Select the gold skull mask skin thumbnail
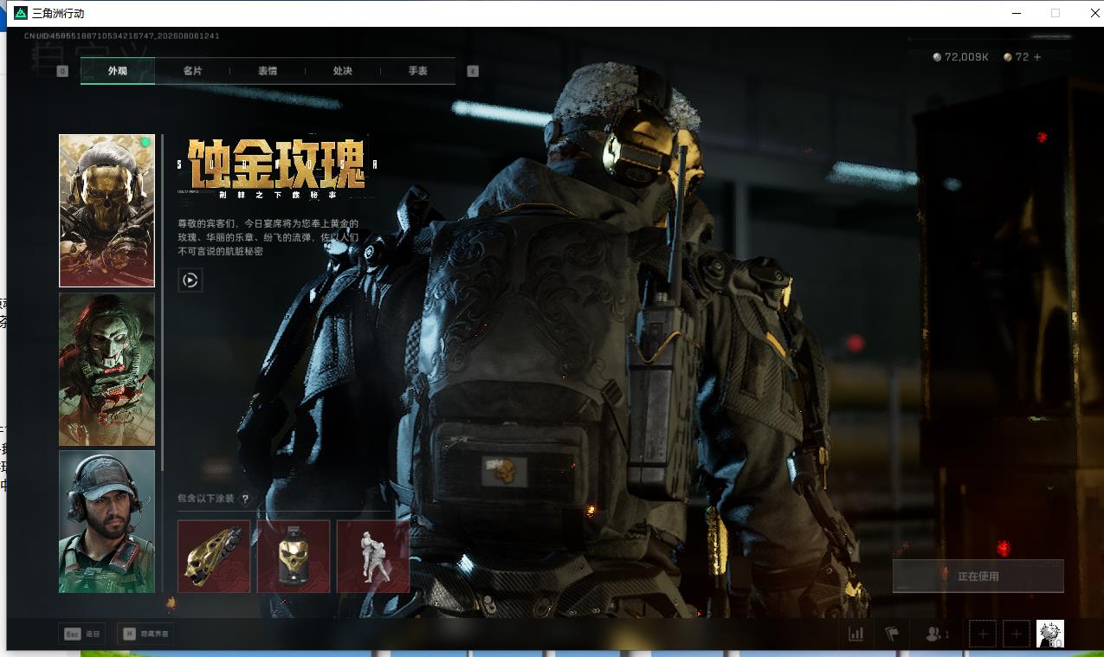This screenshot has height=657, width=1104. 107,210
